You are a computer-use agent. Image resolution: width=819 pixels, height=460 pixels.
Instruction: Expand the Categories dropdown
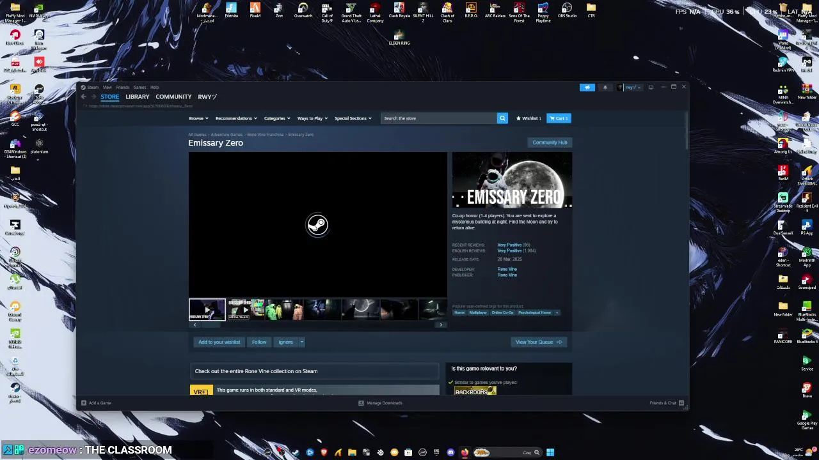[x=277, y=118]
